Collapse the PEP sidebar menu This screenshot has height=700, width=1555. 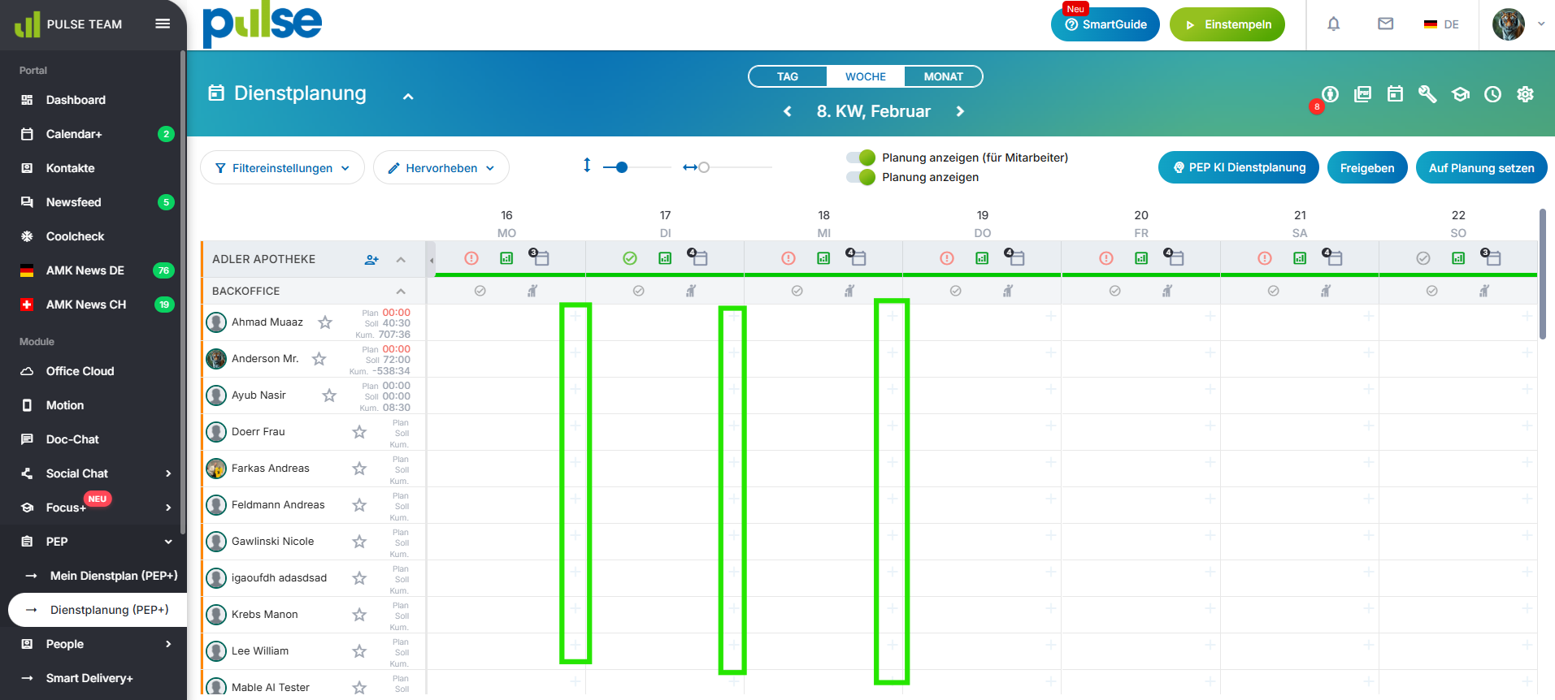point(168,542)
